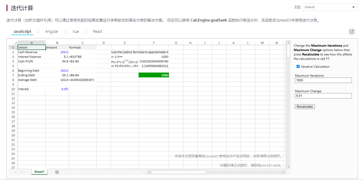This screenshot has width=363, height=180.
Task: Select cell with formula =B6-B4
Action: [x=83, y=75]
